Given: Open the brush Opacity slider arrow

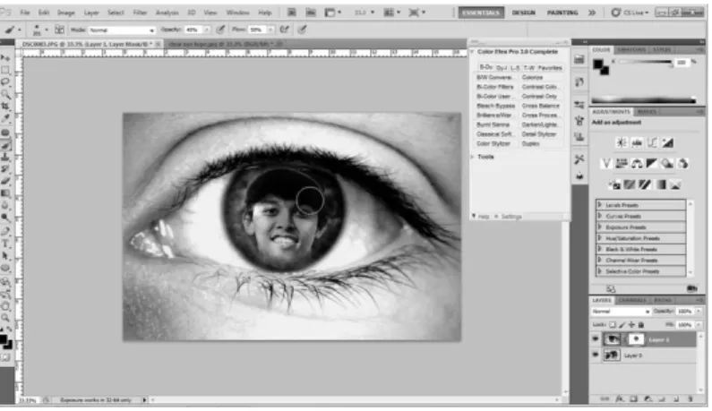Looking at the screenshot, I should point(207,30).
